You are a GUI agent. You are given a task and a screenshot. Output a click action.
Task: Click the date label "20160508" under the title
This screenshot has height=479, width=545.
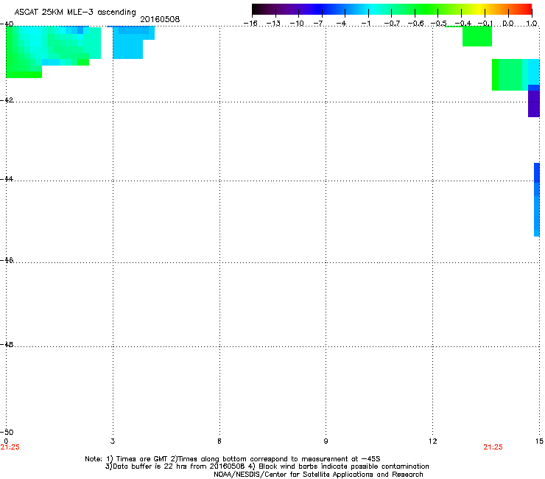coord(160,19)
